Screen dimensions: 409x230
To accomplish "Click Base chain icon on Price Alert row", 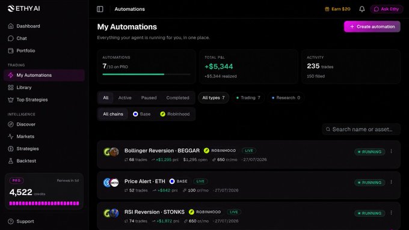I will click(172, 181).
